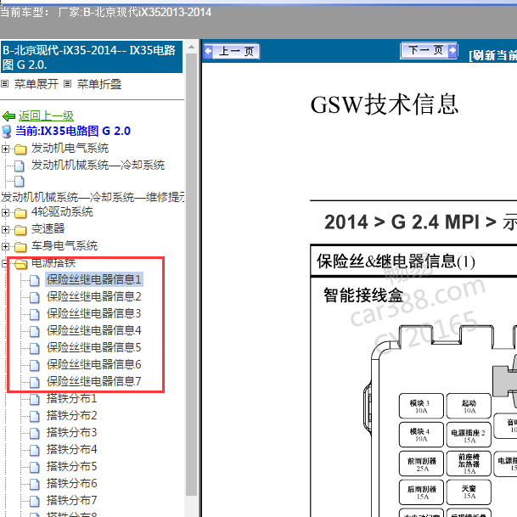The image size is (517, 517).
Task: Open 搭铁分布3 page
Action: [x=71, y=432]
